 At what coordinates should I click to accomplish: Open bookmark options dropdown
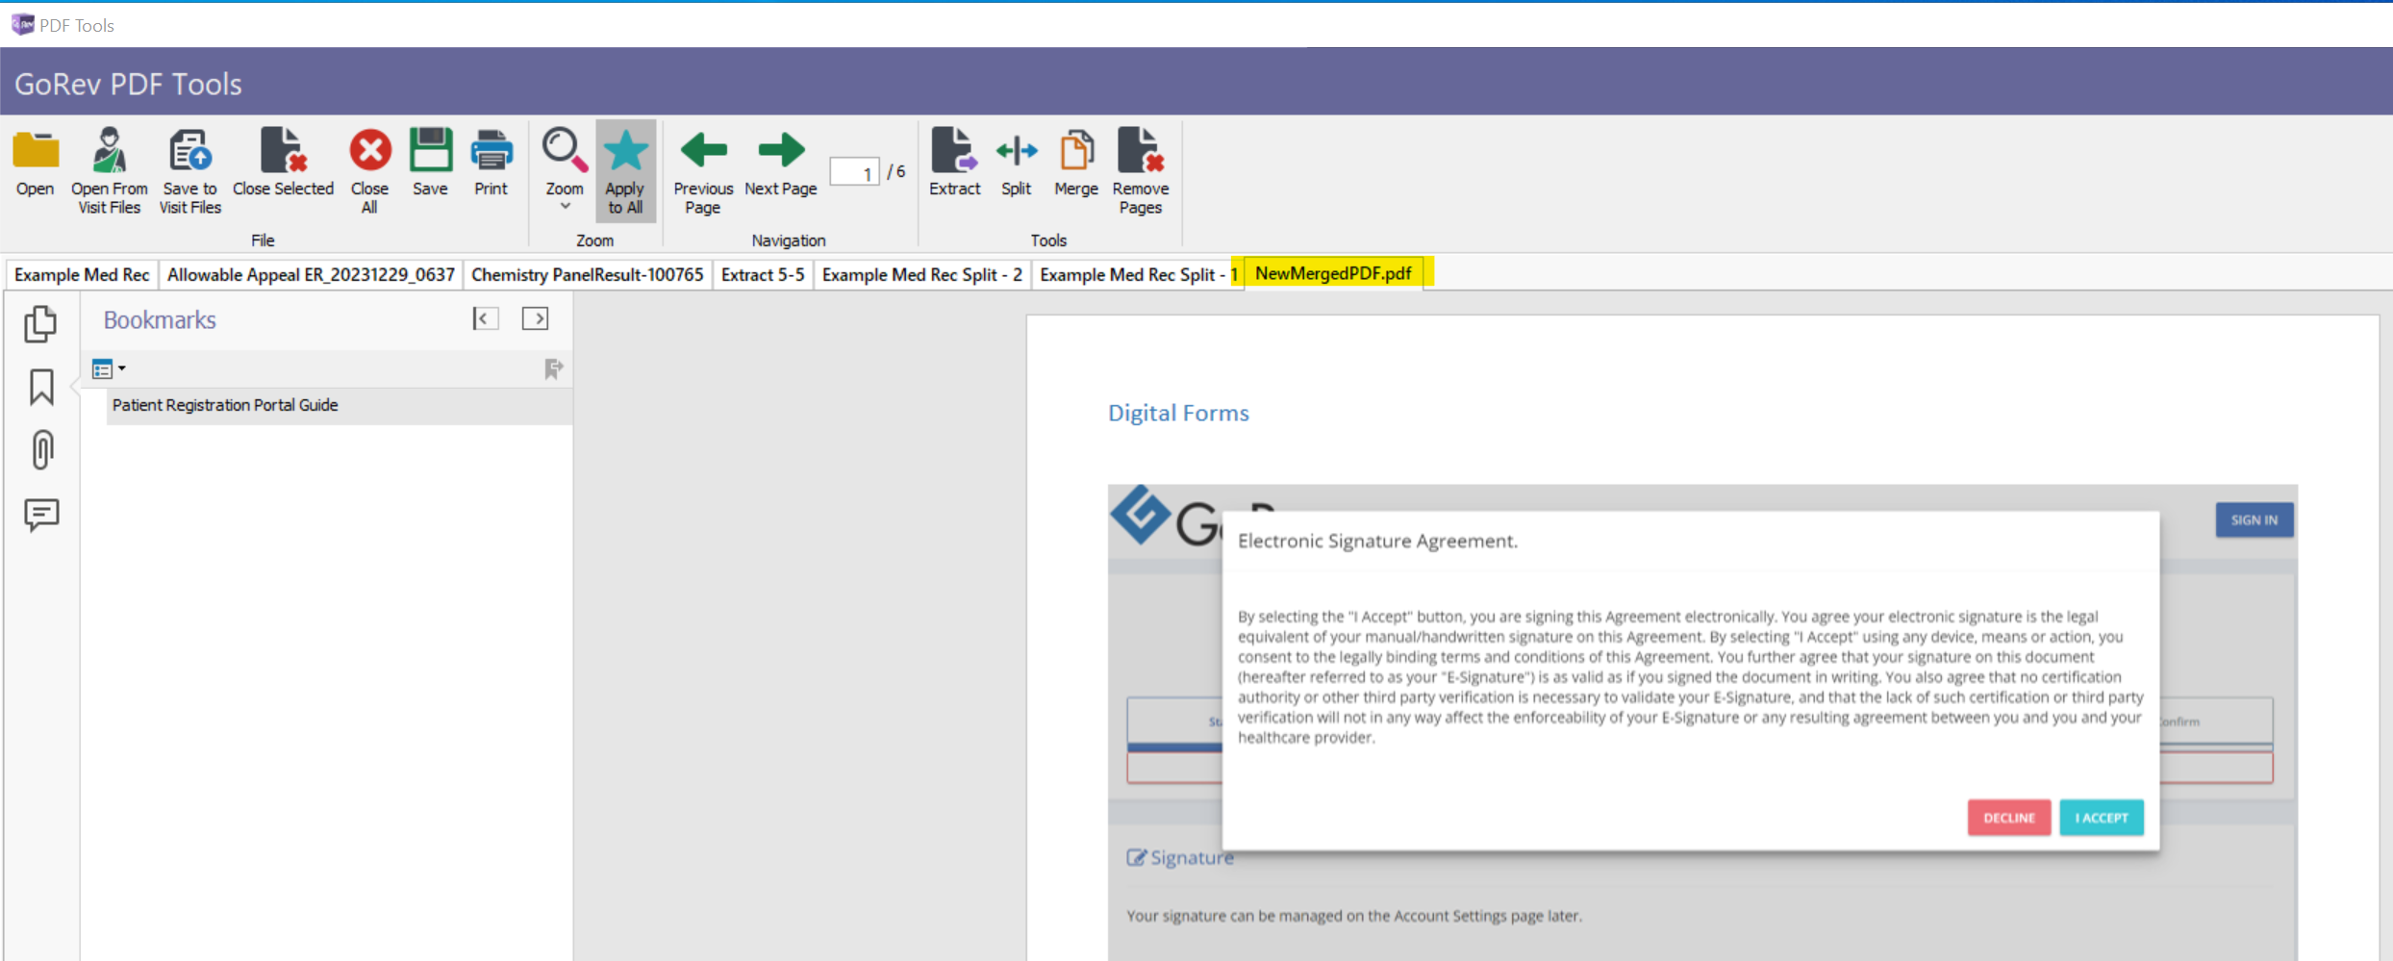tap(109, 369)
